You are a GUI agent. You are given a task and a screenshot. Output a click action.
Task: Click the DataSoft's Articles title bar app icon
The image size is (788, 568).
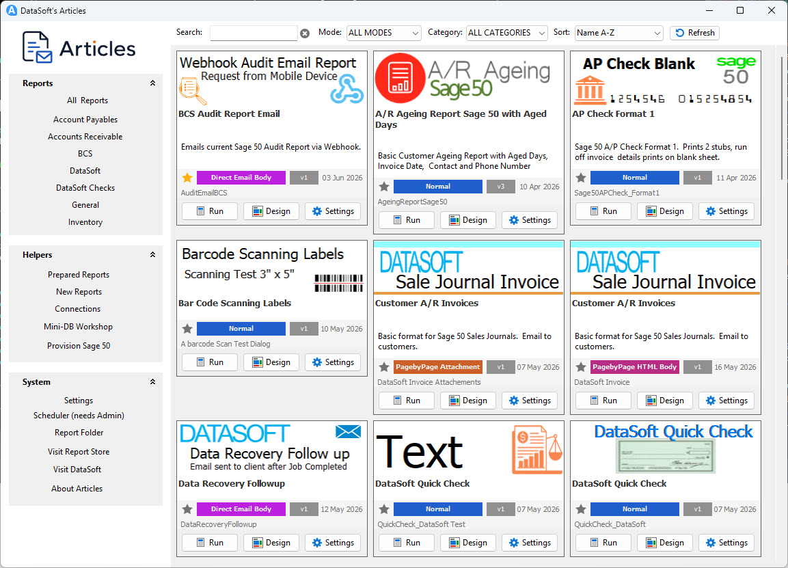point(11,10)
